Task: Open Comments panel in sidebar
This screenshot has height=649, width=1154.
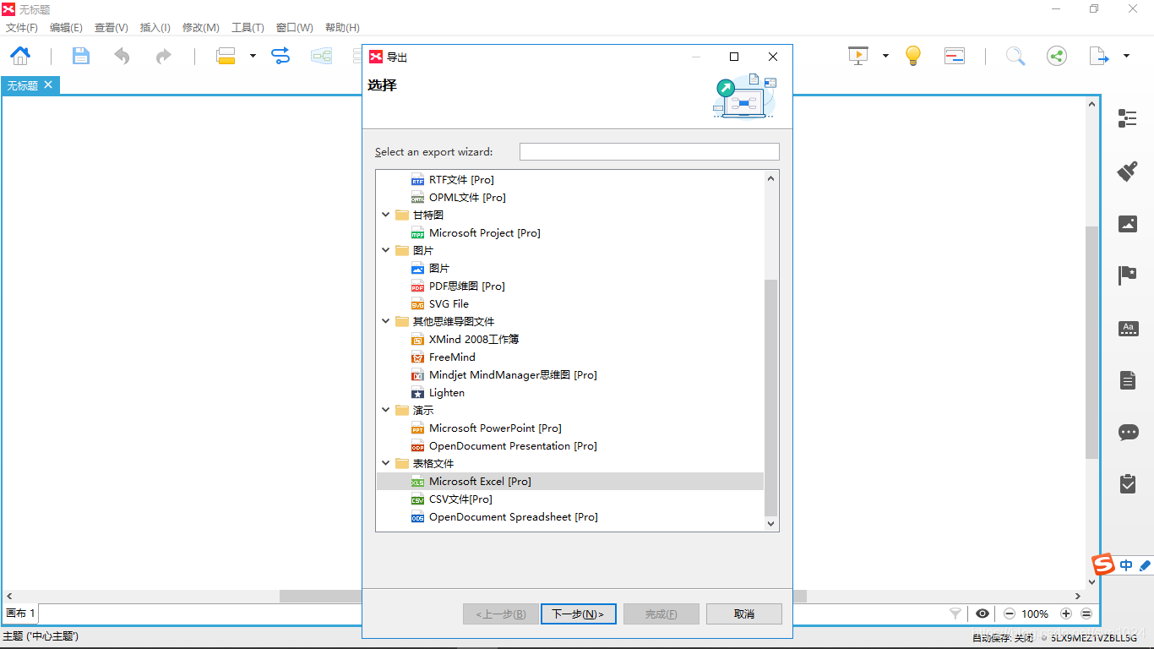Action: point(1128,433)
